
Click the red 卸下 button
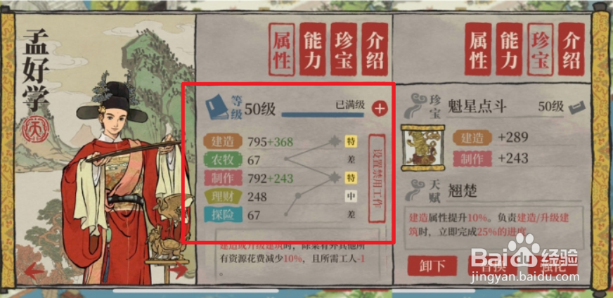pos(432,266)
